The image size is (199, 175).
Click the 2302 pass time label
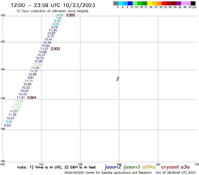(70, 15)
